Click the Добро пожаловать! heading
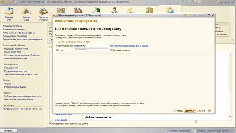The width and height of the screenshot is (236, 133). tap(99, 117)
